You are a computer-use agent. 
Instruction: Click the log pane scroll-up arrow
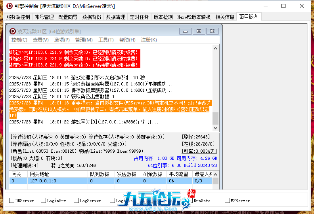(215, 48)
